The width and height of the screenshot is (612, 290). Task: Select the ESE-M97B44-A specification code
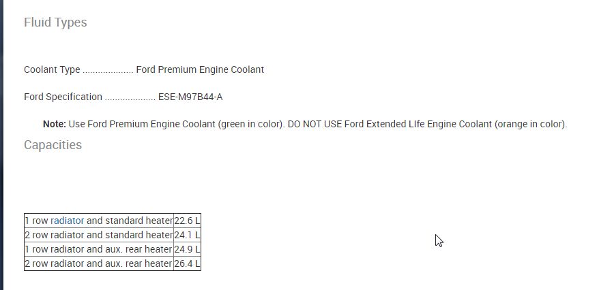click(190, 97)
